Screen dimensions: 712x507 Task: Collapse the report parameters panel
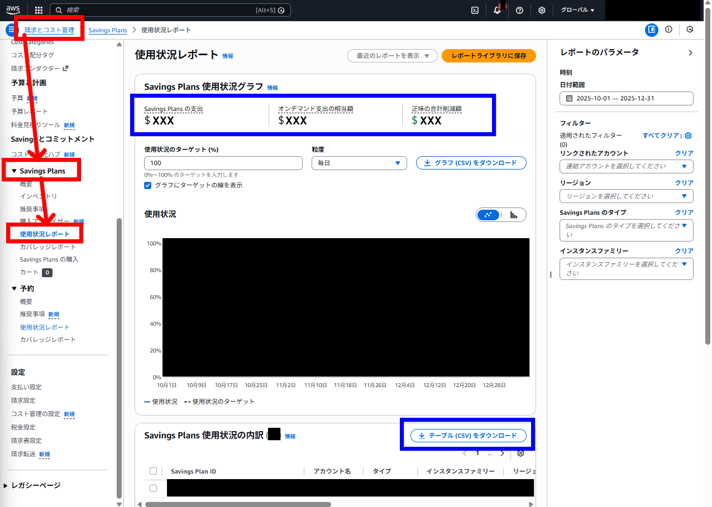[690, 52]
